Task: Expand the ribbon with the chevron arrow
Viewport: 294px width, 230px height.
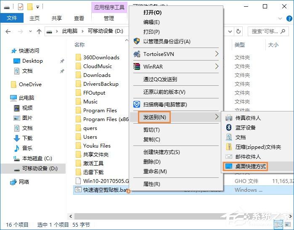Action: 280,19
